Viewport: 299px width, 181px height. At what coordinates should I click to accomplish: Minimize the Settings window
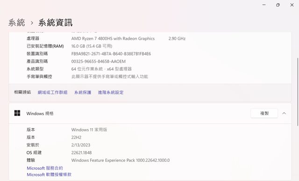pyautogui.click(x=264, y=5)
